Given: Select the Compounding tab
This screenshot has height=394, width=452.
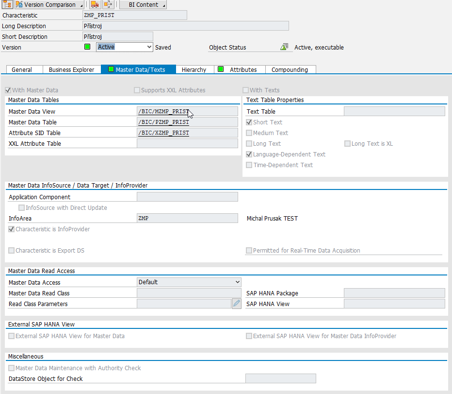Looking at the screenshot, I should (290, 69).
